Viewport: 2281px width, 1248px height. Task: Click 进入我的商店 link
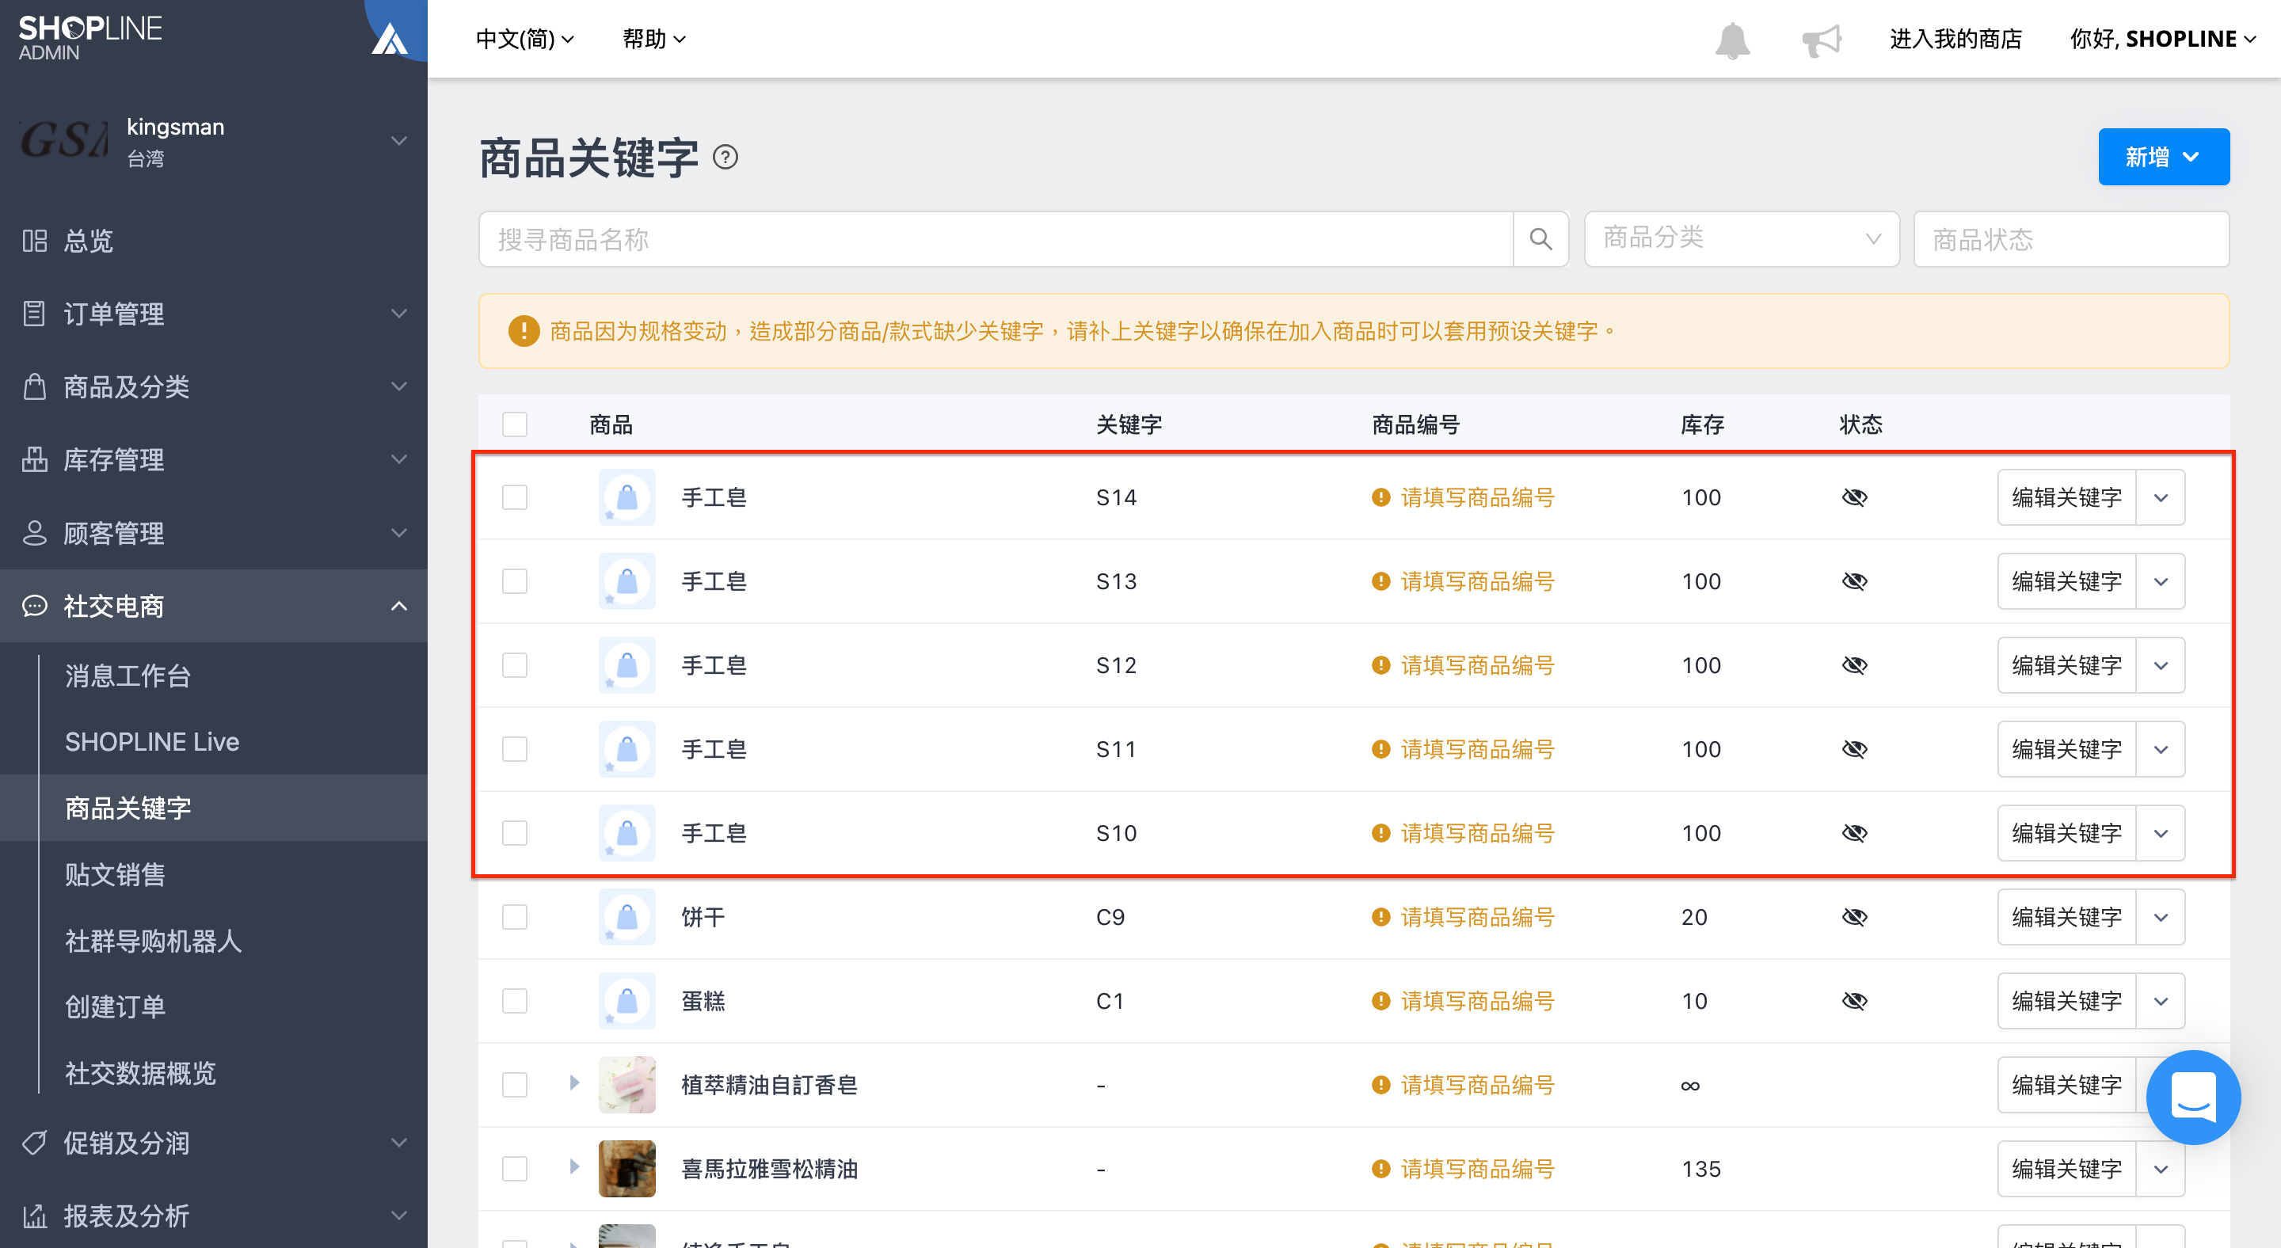pos(1955,39)
